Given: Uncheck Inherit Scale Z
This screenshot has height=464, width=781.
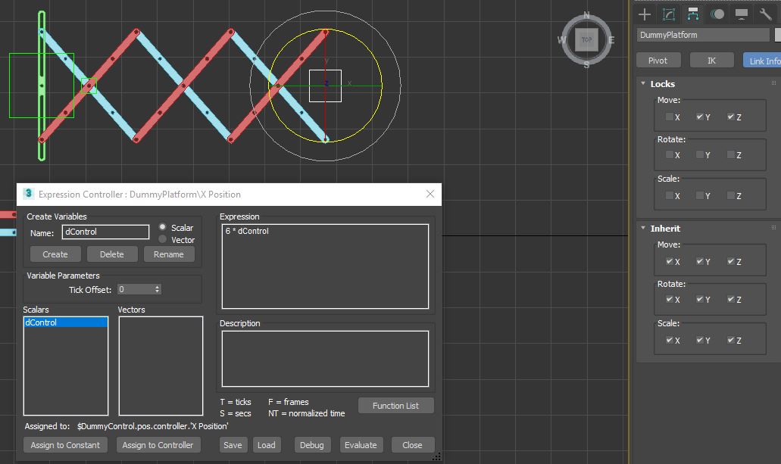Looking at the screenshot, I should [731, 340].
